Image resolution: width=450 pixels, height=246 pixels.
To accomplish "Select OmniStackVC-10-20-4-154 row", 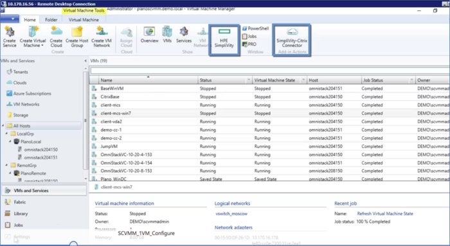I will [270, 163].
